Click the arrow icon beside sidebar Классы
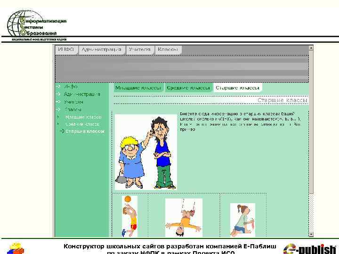This screenshot has height=254, width=339. [58, 109]
